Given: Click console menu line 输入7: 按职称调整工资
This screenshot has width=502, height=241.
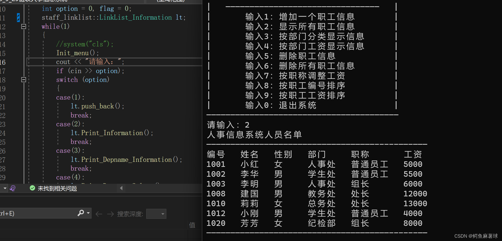Looking at the screenshot, I should [x=295, y=76].
